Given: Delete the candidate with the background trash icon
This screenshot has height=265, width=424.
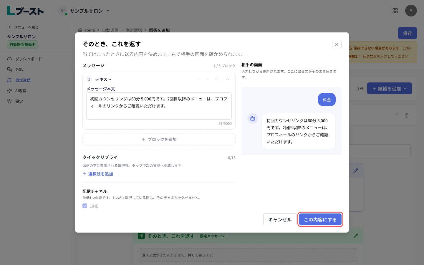Looking at the screenshot, I should [x=407, y=115].
